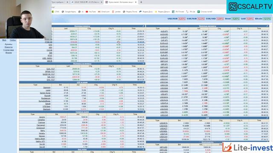
Task: Open the yandex bookmark
Action: [x=116, y=11]
